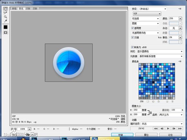This screenshot has height=140, width=187.
Task: Select the highlighted cyan swatch in color table
Action: [158, 66]
